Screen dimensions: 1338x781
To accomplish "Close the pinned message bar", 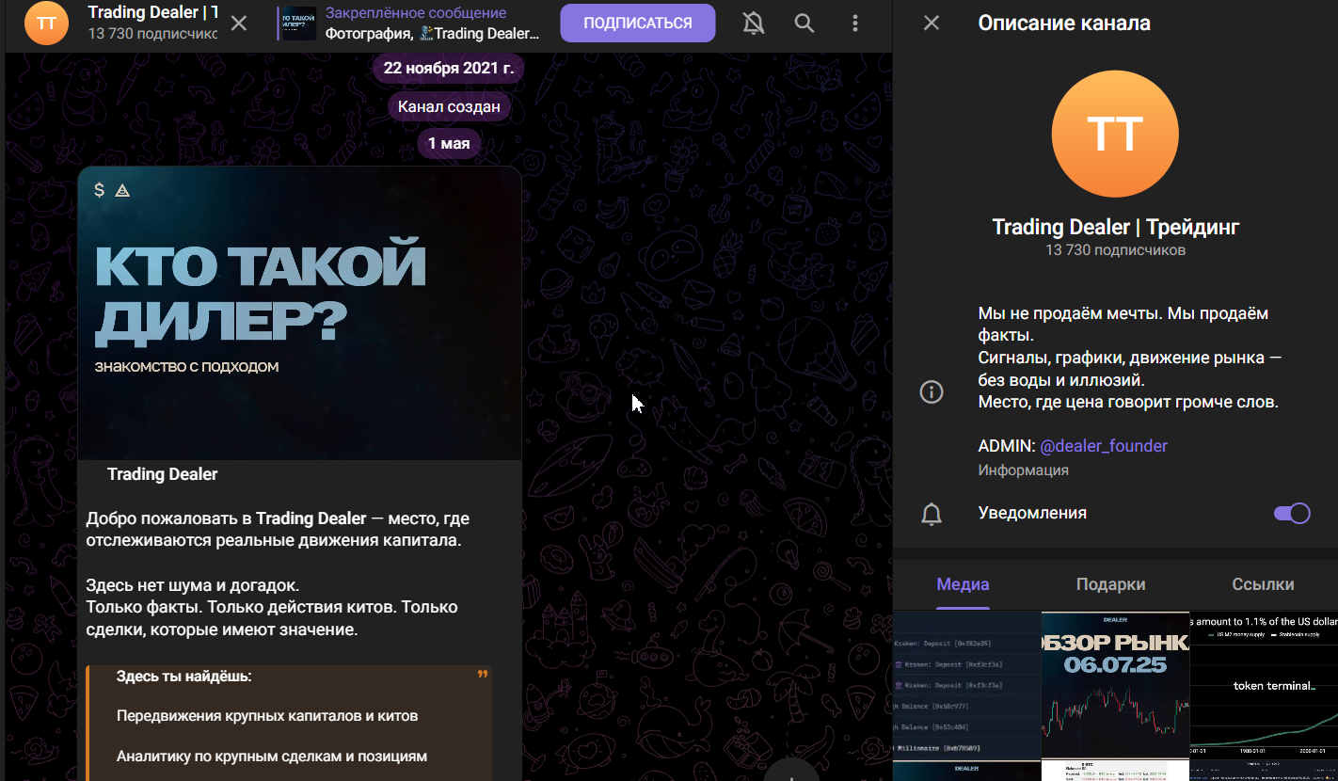I will point(239,24).
